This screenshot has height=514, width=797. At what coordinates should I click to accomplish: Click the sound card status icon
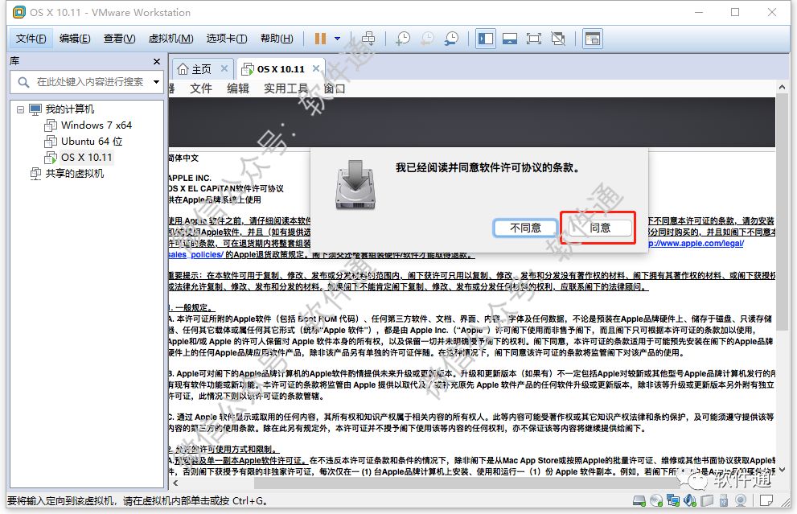690,501
